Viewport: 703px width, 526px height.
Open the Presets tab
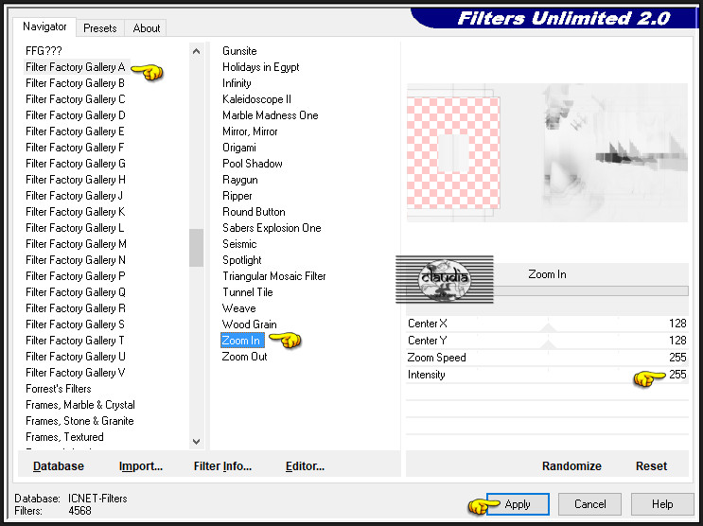pyautogui.click(x=100, y=28)
